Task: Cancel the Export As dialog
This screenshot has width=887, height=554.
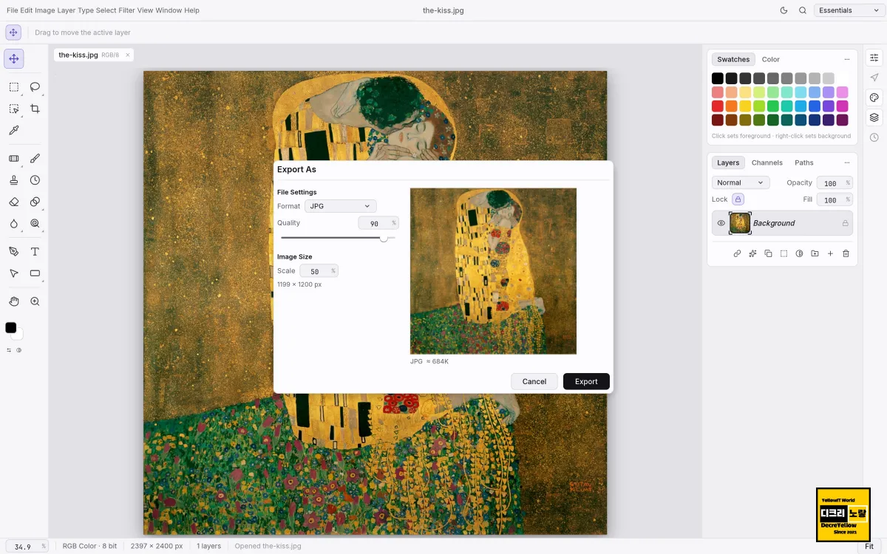Action: [x=534, y=381]
